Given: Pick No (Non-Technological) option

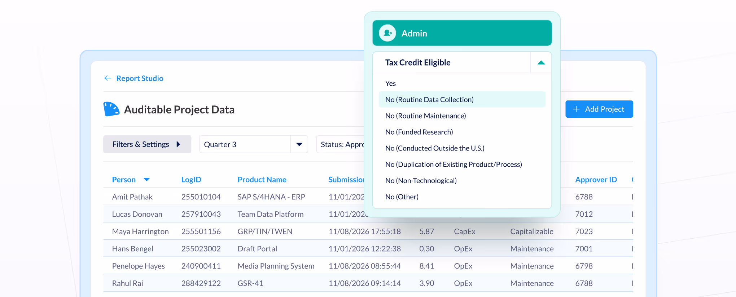Looking at the screenshot, I should point(421,181).
